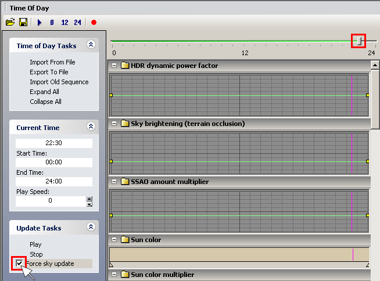This screenshot has width=380, height=281.
Task: Collapse the Time of Day Tasks panel
Action: [x=91, y=44]
